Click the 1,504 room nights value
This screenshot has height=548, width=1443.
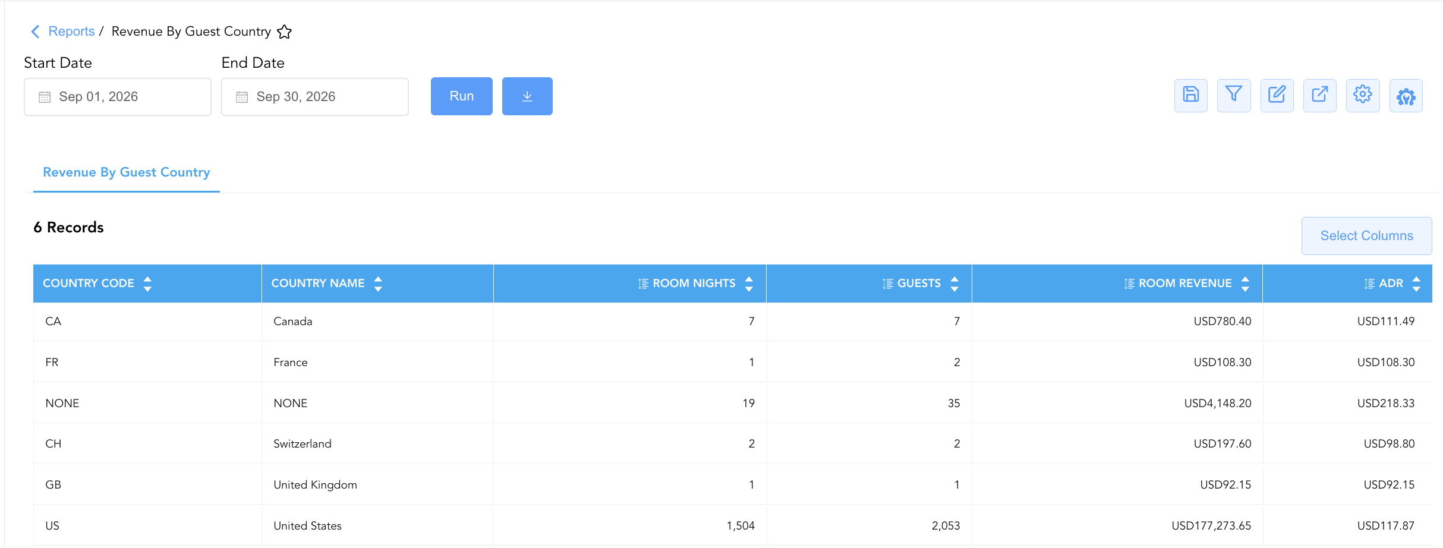(x=741, y=526)
